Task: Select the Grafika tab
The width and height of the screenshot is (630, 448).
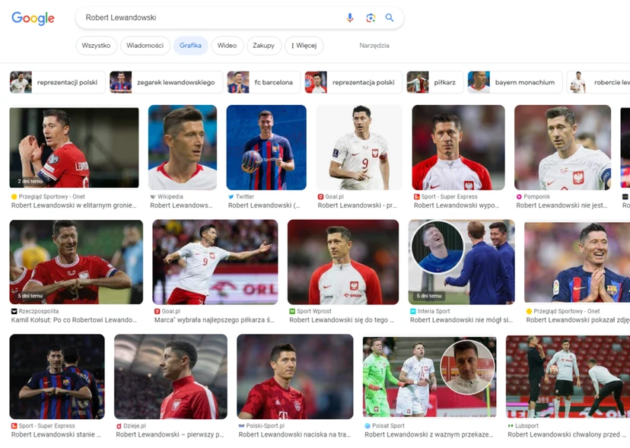Action: [x=190, y=46]
